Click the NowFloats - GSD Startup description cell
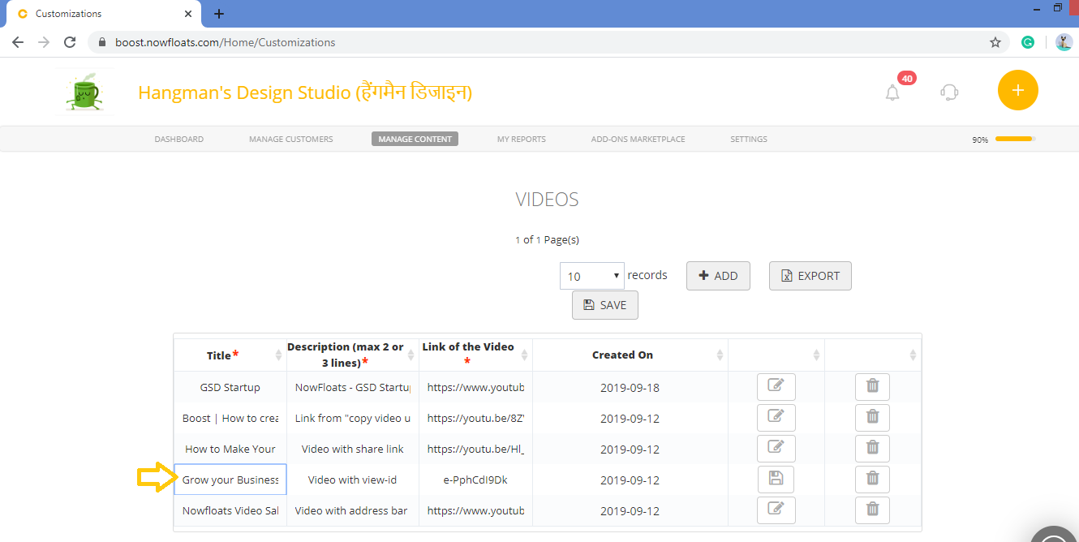The image size is (1079, 542). click(353, 387)
